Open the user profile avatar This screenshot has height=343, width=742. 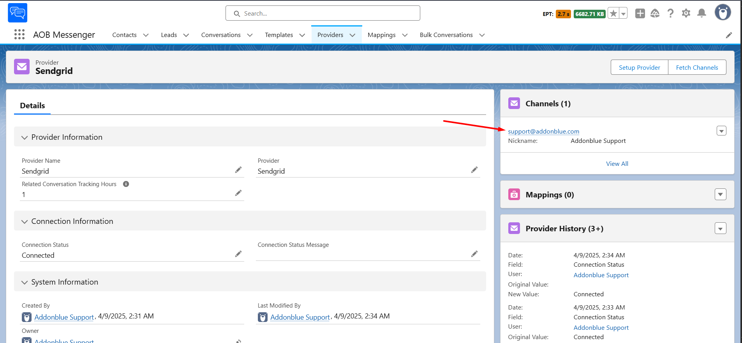coord(723,12)
